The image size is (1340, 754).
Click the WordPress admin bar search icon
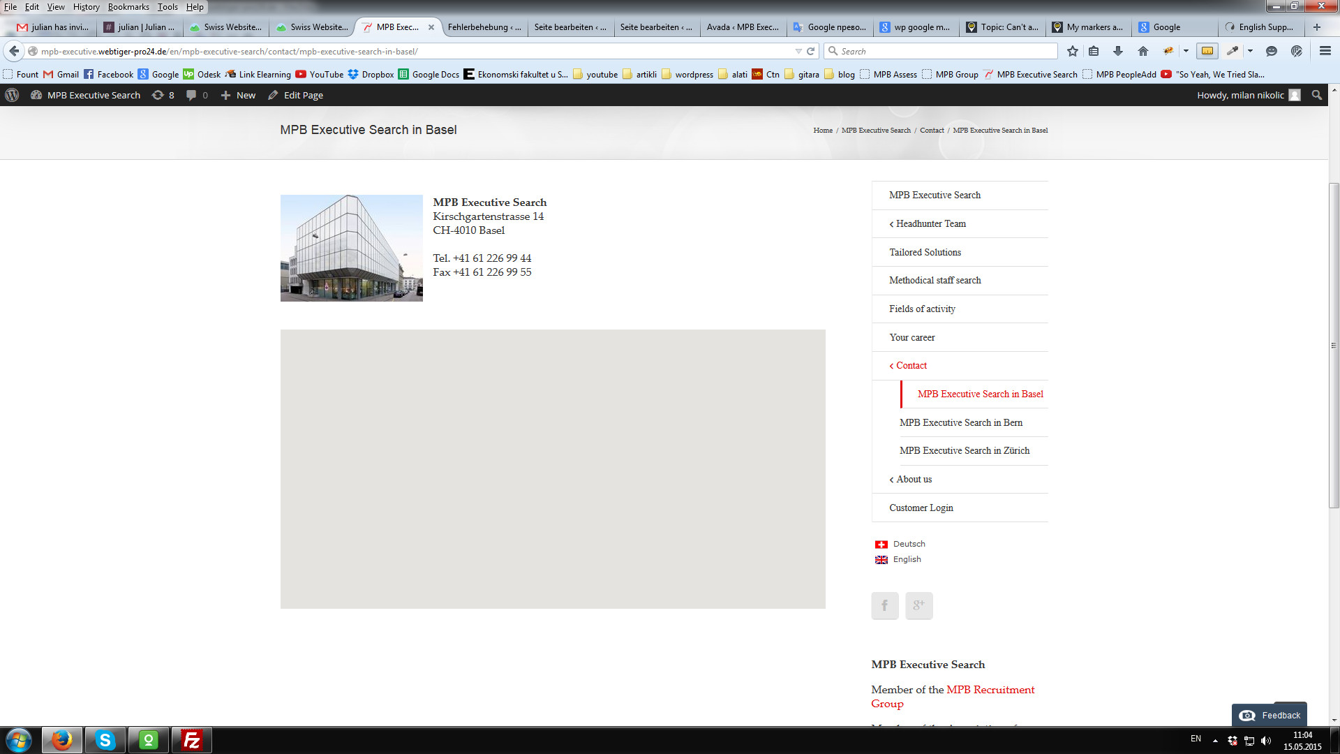point(1316,95)
